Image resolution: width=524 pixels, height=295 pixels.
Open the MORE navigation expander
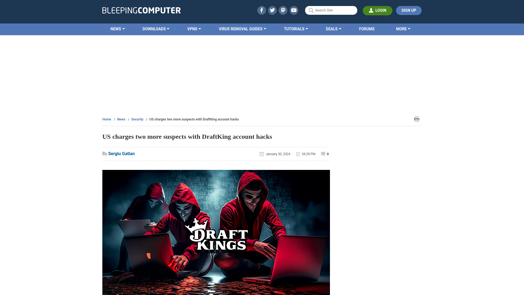pyautogui.click(x=403, y=29)
